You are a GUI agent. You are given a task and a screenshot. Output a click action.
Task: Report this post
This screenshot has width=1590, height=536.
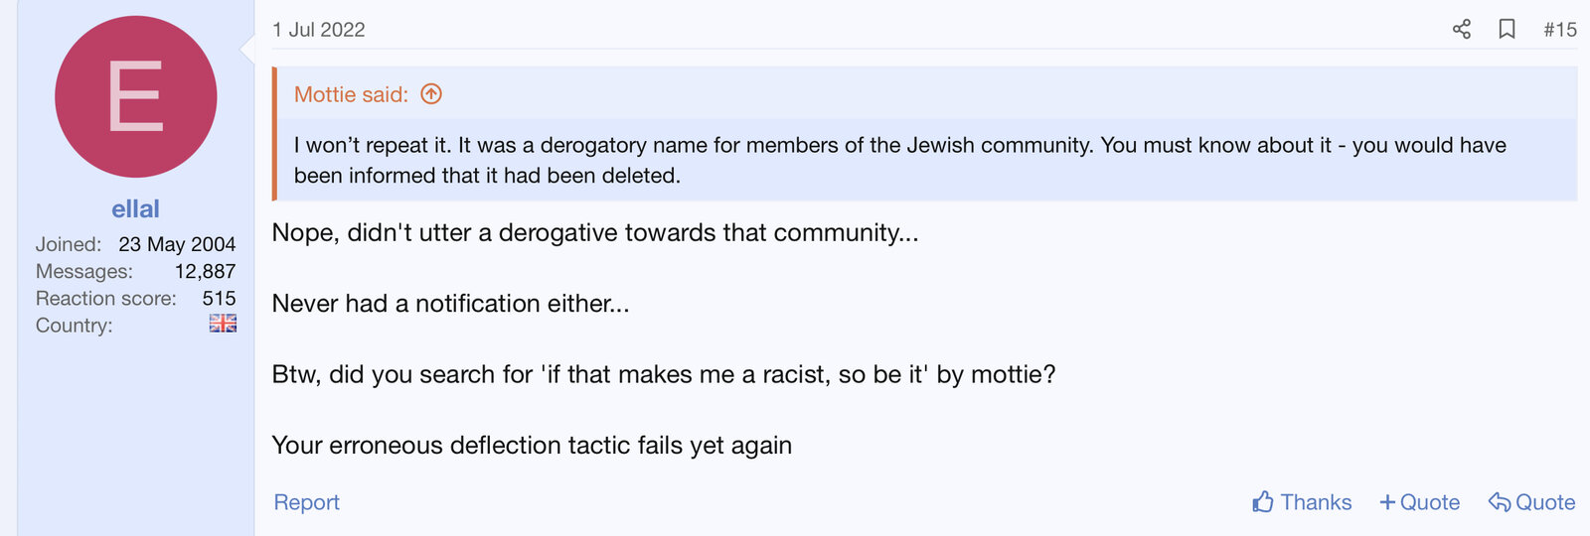tap(306, 502)
